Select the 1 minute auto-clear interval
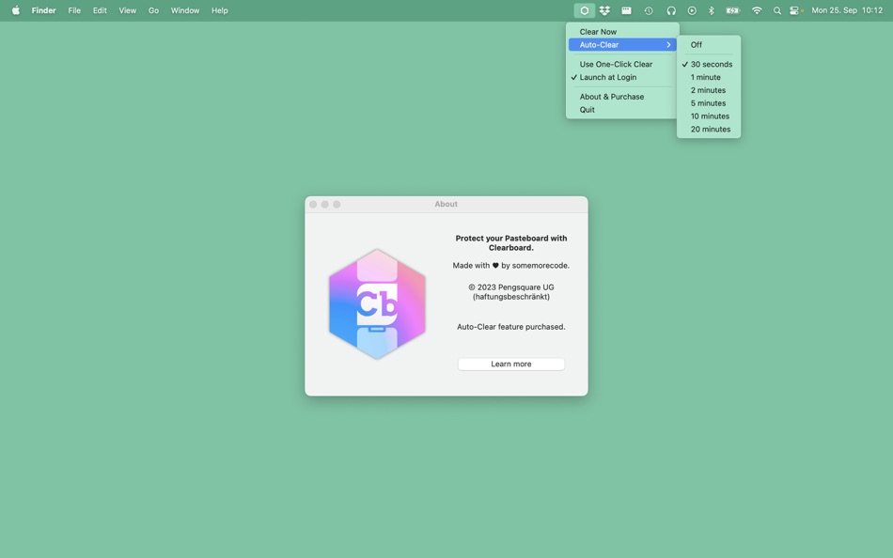The height and width of the screenshot is (558, 893). point(709,77)
